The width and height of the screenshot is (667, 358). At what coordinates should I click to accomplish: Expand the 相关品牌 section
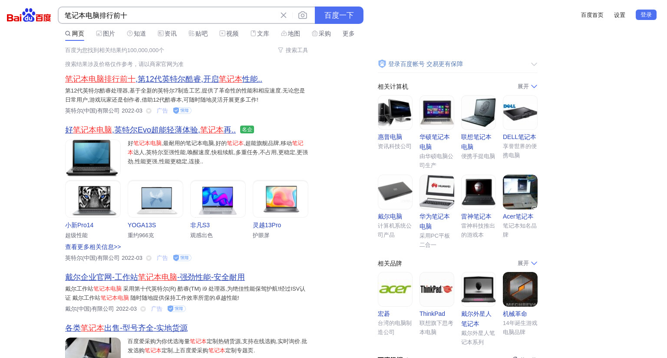tap(528, 263)
